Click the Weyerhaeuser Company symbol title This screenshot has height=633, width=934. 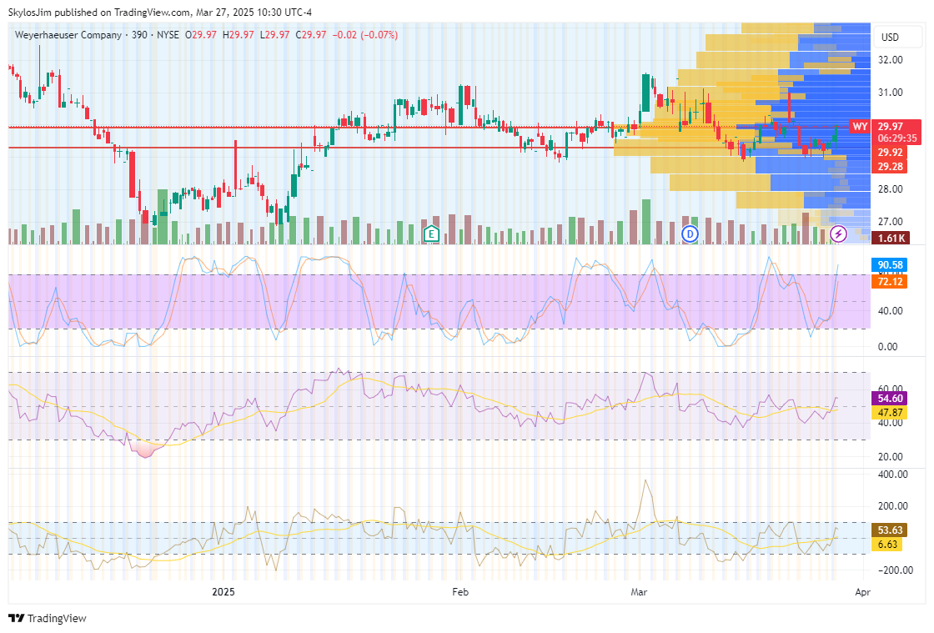pos(68,35)
